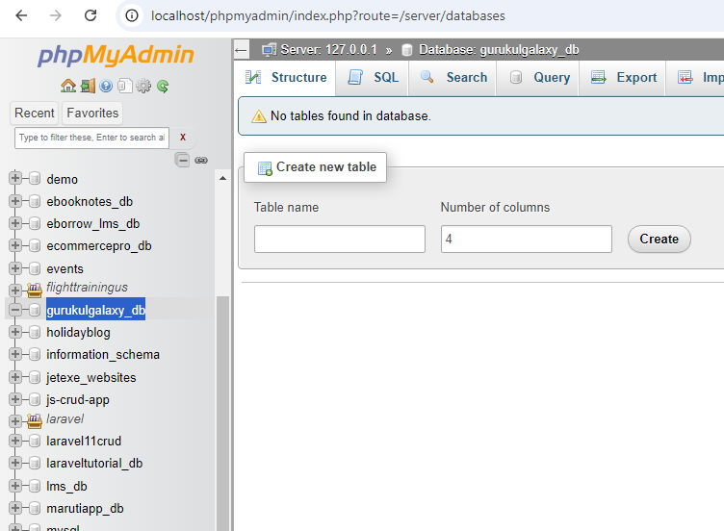Viewport: 724px width, 531px height.
Task: Reload navigation panel green refresh icon
Action: [163, 86]
